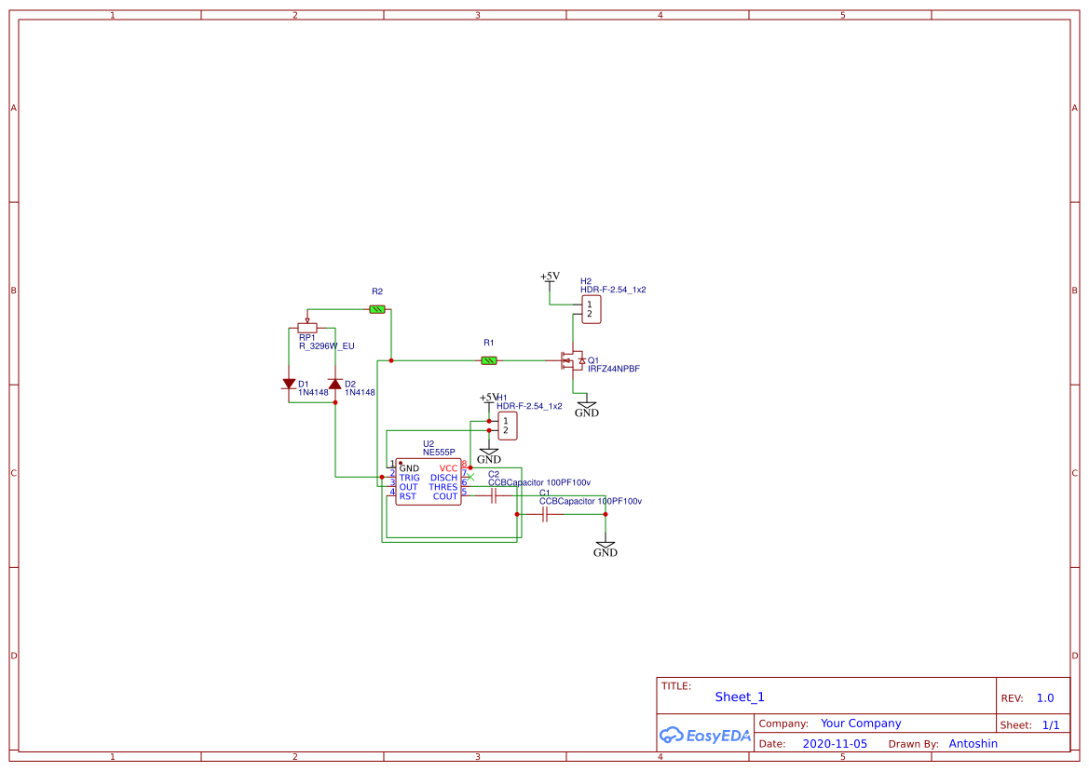Select the Sheet_1 title text
Image resolution: width=1089 pixels, height=771 pixels.
point(739,697)
